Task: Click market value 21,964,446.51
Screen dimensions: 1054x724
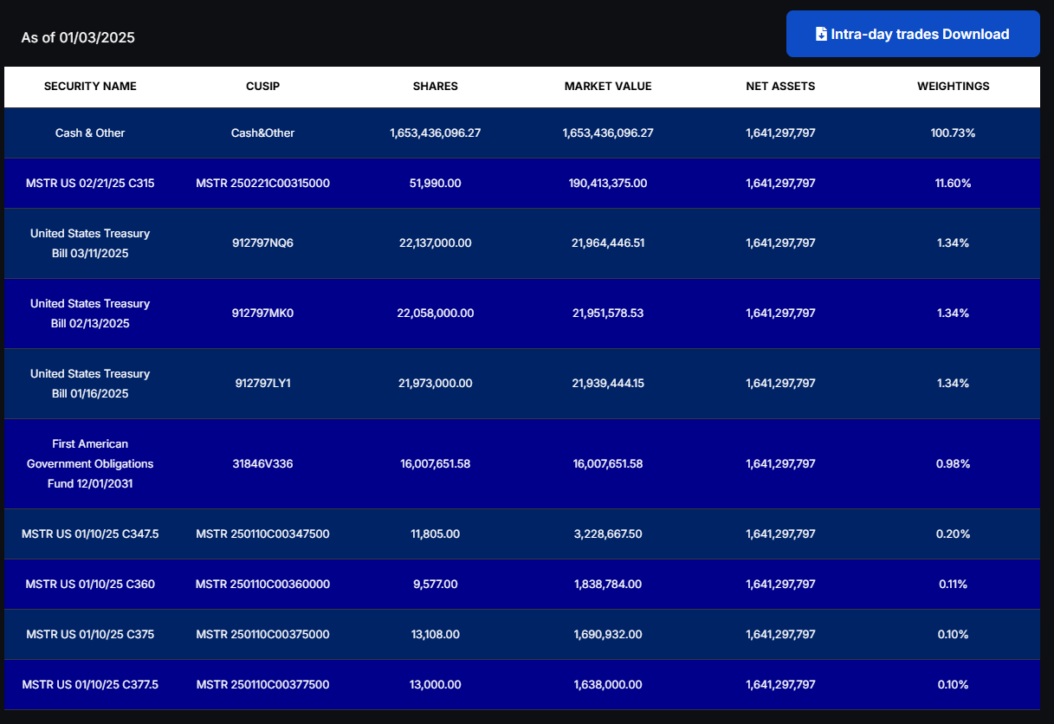Action: tap(608, 243)
